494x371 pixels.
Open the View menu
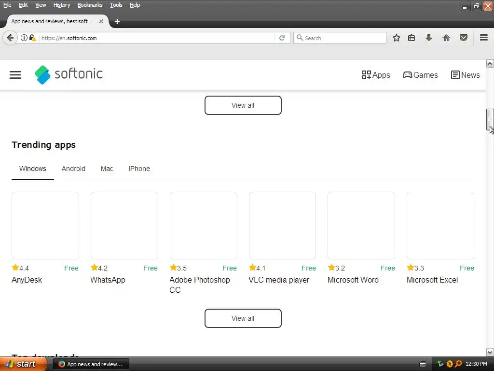(x=41, y=5)
